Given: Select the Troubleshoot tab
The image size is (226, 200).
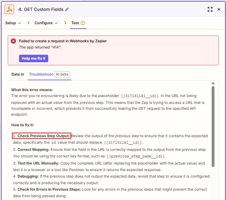Looking at the screenshot, I should (41, 74).
